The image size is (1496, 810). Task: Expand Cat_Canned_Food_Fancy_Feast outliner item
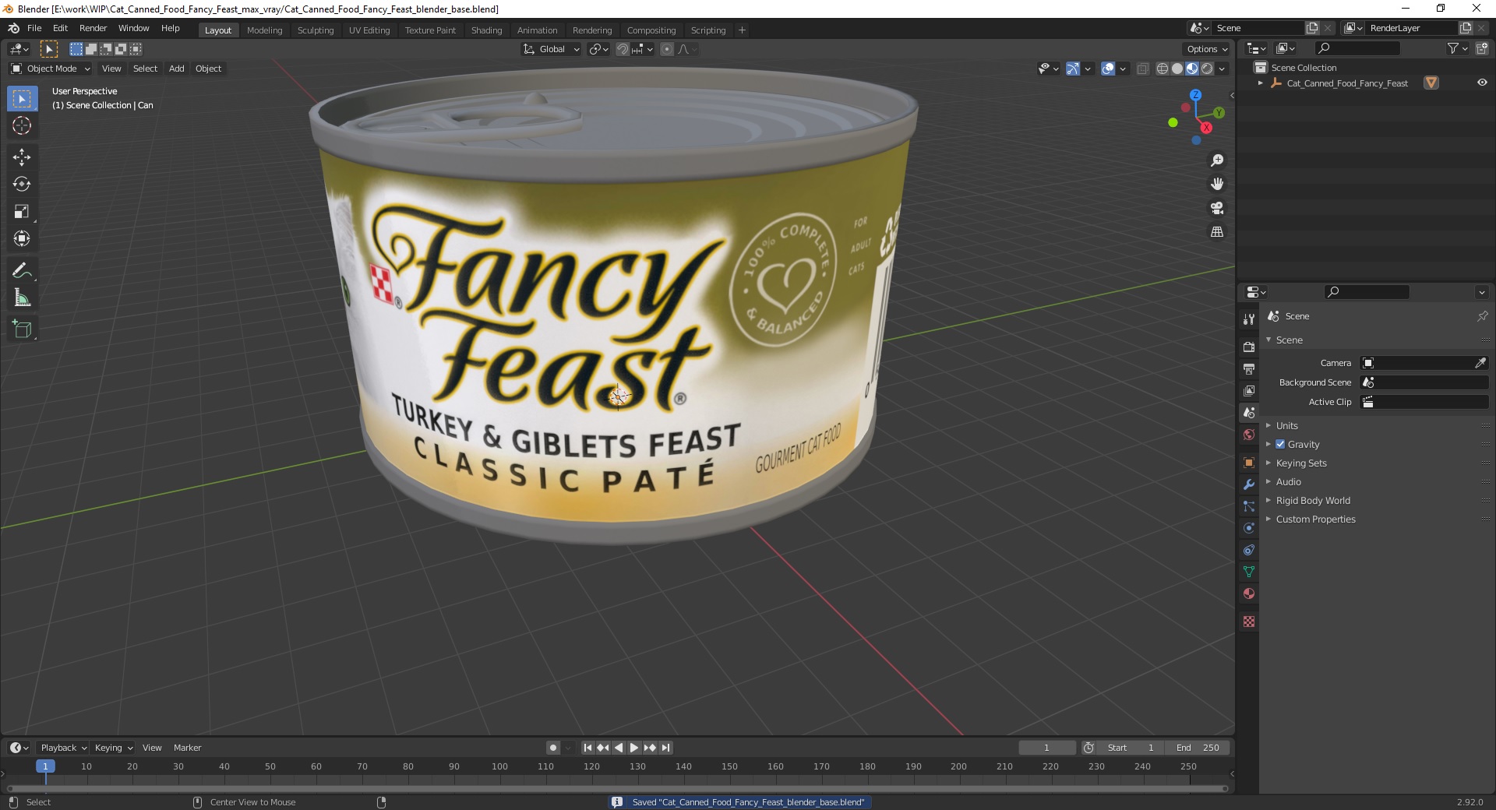(x=1261, y=83)
